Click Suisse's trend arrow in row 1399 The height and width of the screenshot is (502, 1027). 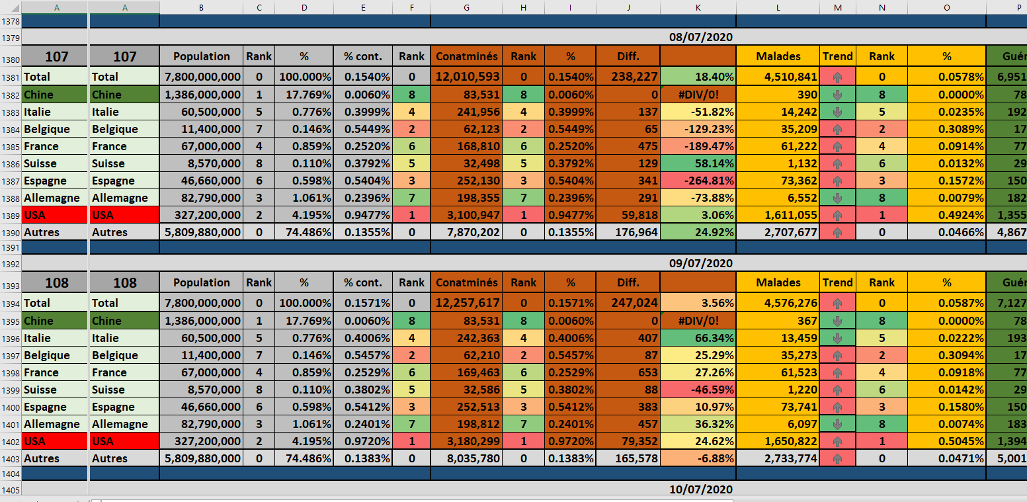click(x=837, y=390)
